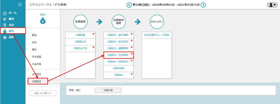This screenshot has width=280, height=104.
Task: Open 設定 gear icon in sidebar
Action: click(5, 38)
